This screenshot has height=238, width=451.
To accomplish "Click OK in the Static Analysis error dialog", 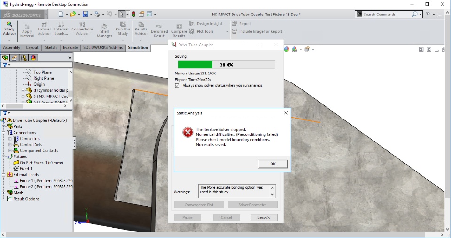I will pos(272,164).
